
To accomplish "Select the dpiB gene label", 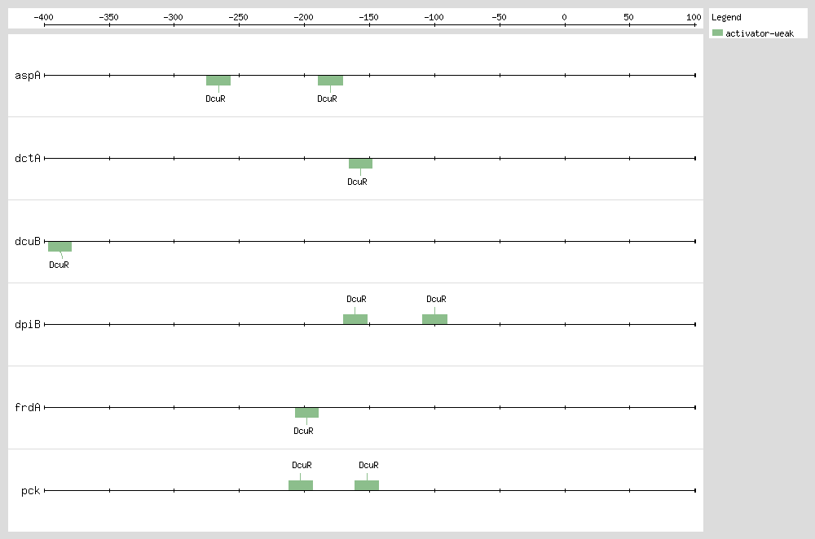I will [28, 325].
